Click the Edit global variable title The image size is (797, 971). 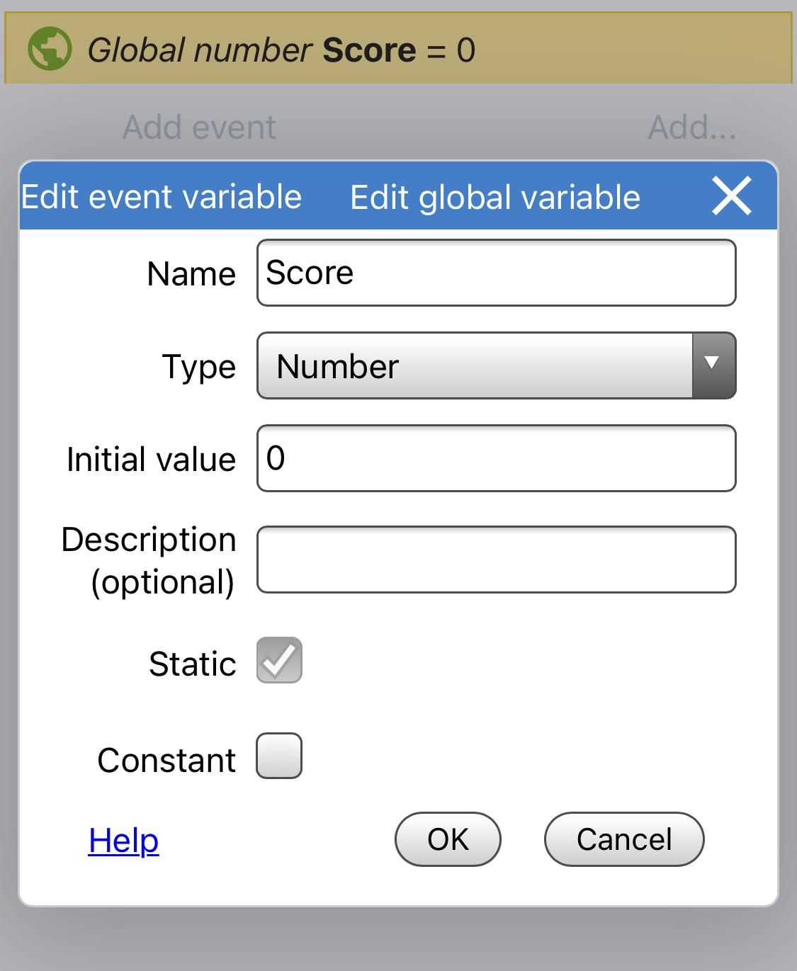click(495, 198)
